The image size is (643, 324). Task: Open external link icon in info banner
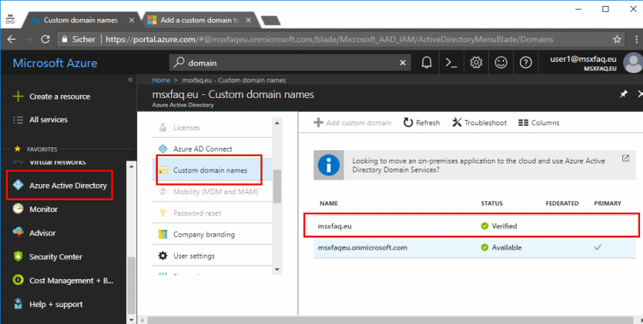[x=625, y=158]
